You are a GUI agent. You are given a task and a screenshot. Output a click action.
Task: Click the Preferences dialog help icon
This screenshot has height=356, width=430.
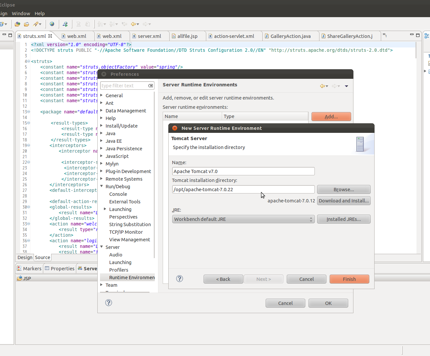(x=109, y=303)
